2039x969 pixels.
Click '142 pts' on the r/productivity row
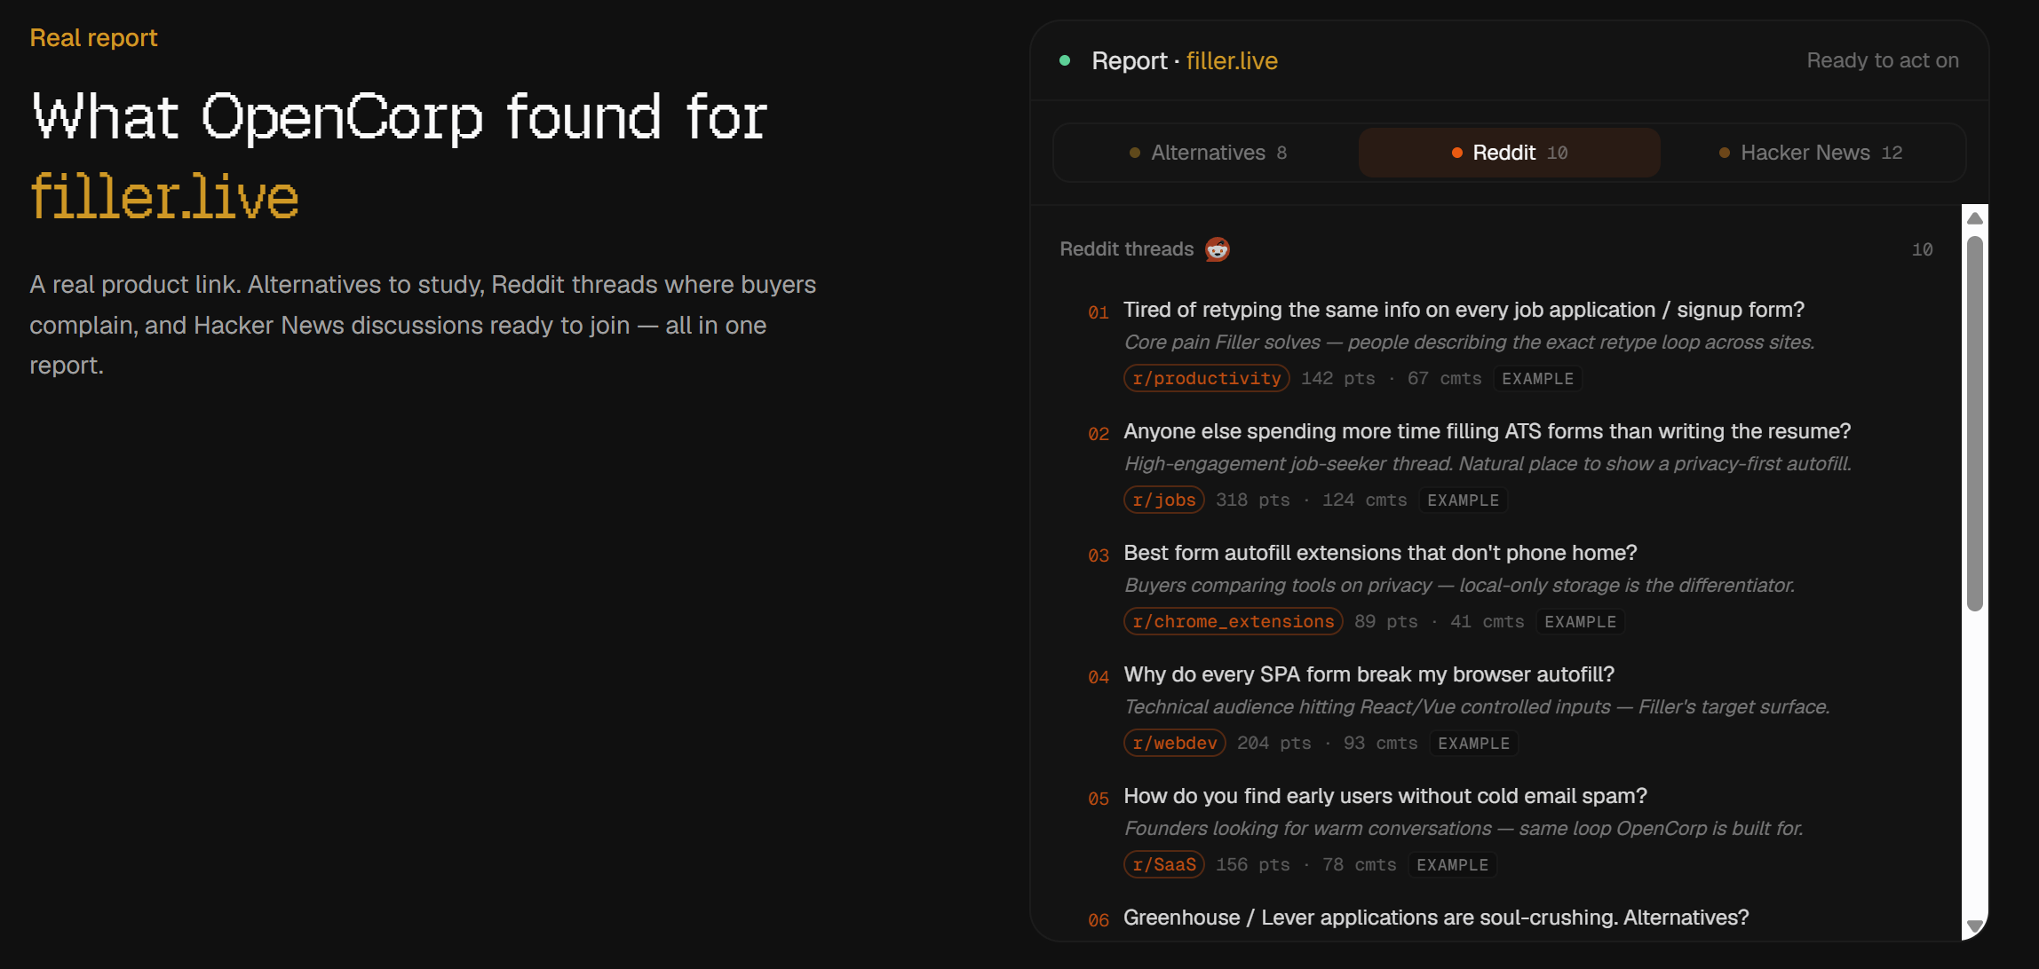(x=1337, y=378)
